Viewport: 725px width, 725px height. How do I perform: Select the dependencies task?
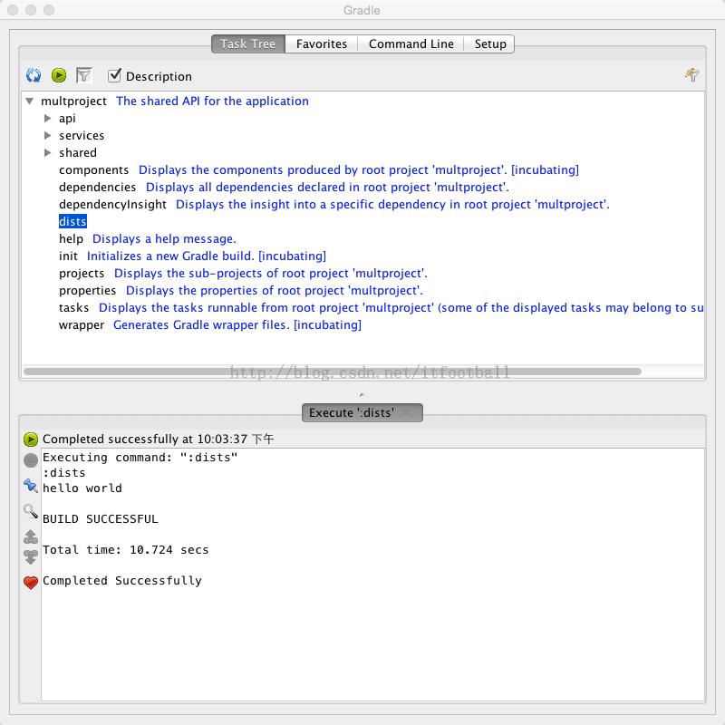pos(98,188)
